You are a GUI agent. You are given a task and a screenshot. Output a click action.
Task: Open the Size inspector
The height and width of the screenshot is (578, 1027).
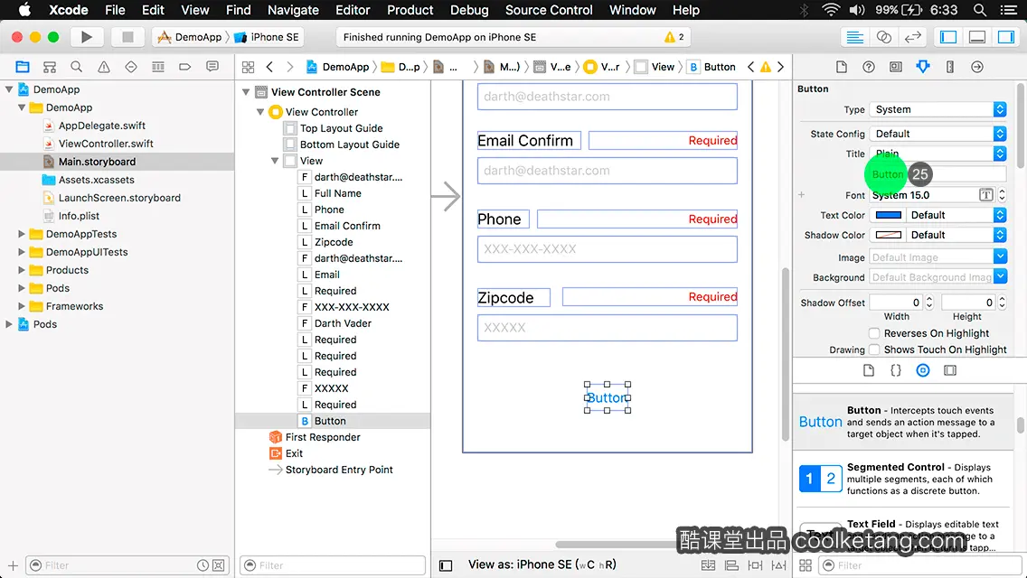click(950, 67)
